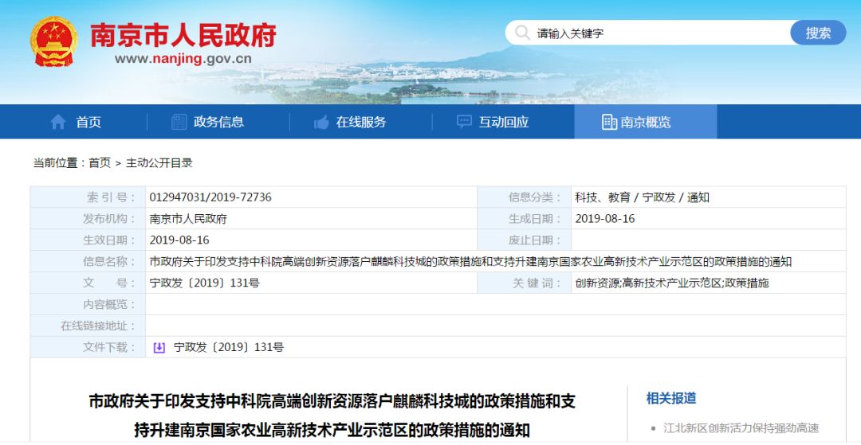Click the 发布机构 field label
861x445 pixels.
pyautogui.click(x=108, y=219)
